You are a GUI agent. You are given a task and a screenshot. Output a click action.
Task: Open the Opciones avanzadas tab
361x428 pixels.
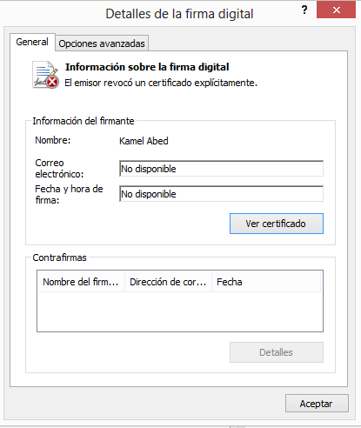[x=102, y=43]
